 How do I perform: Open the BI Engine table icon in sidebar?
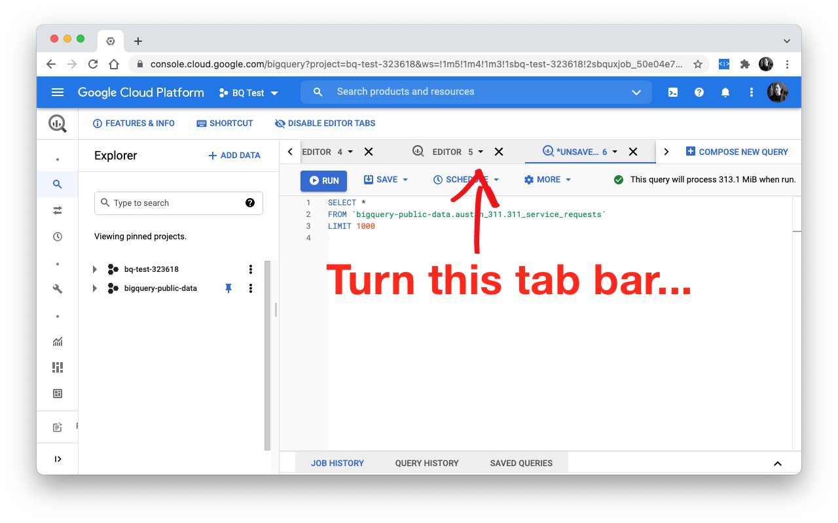58,394
